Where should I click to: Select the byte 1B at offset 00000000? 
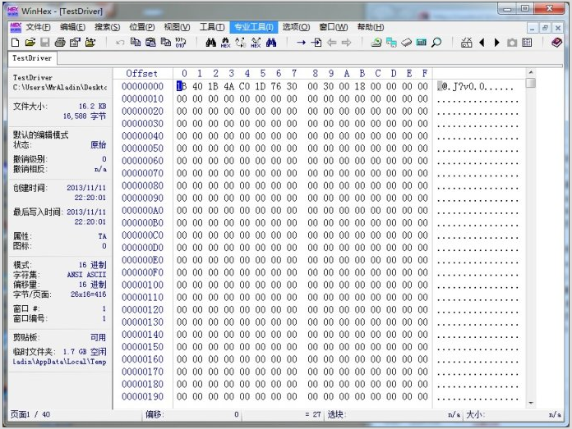coord(182,86)
